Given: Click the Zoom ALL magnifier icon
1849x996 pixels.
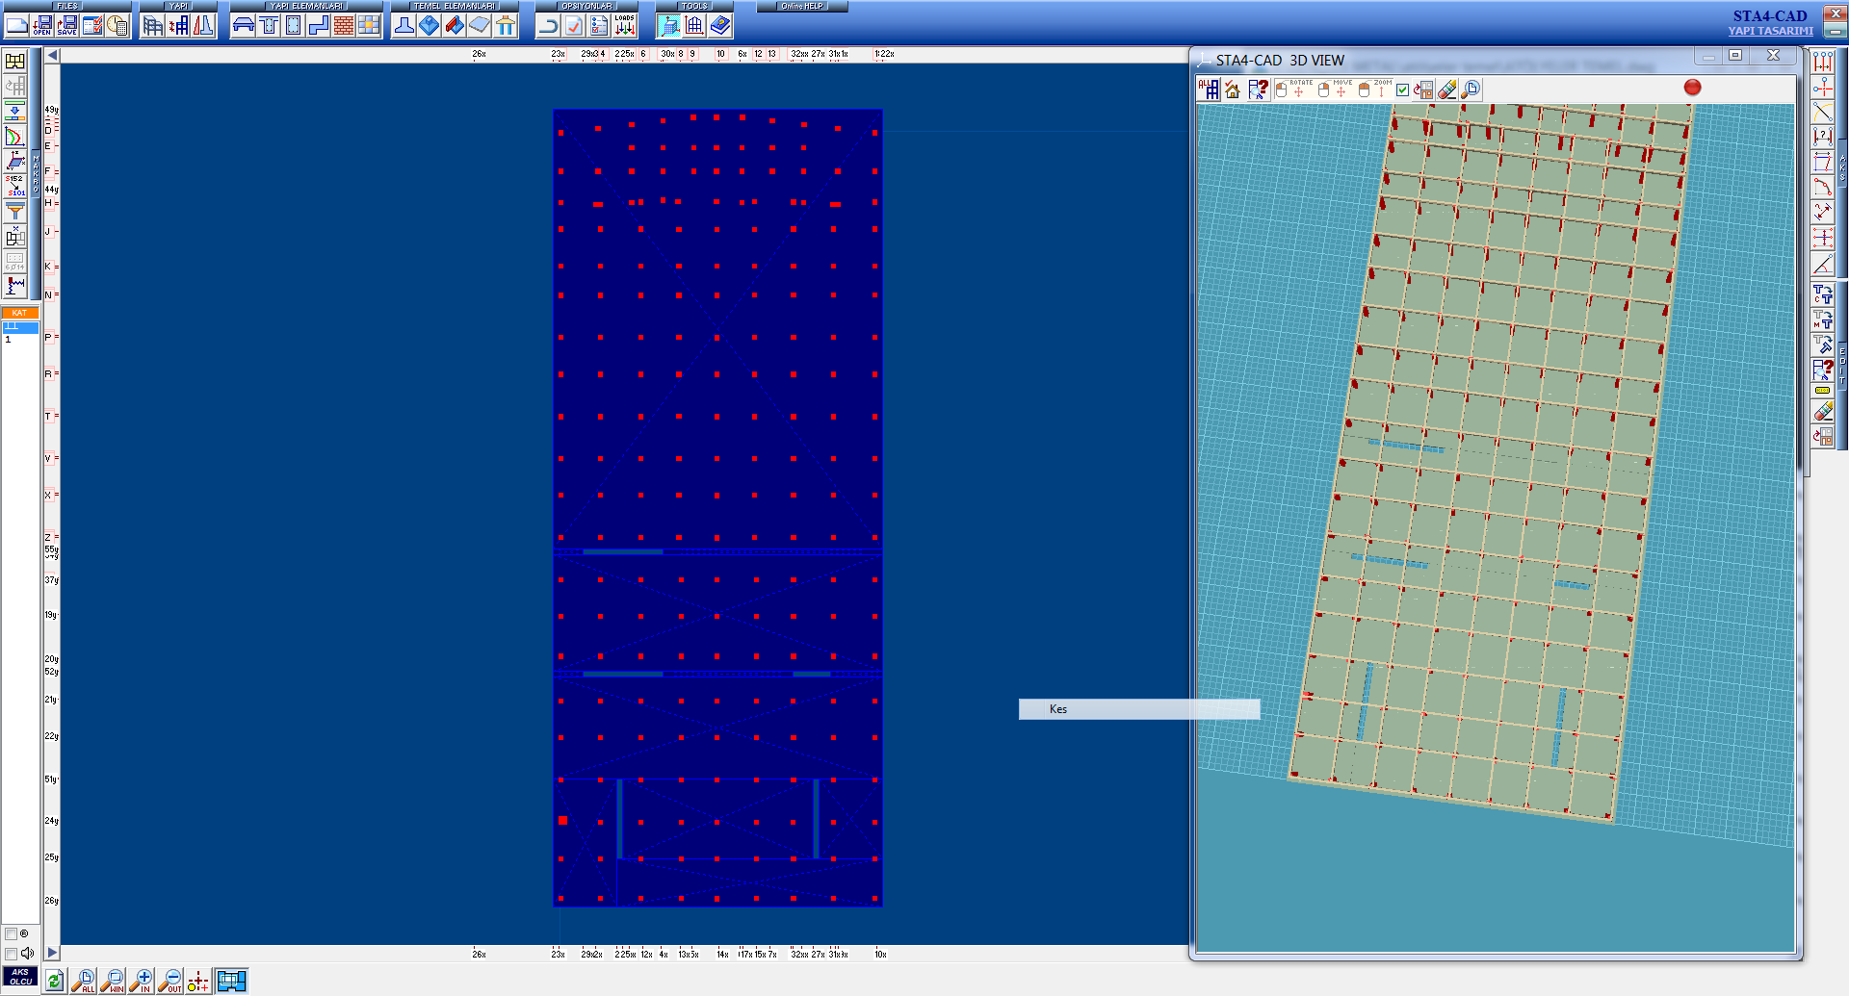Looking at the screenshot, I should [84, 981].
